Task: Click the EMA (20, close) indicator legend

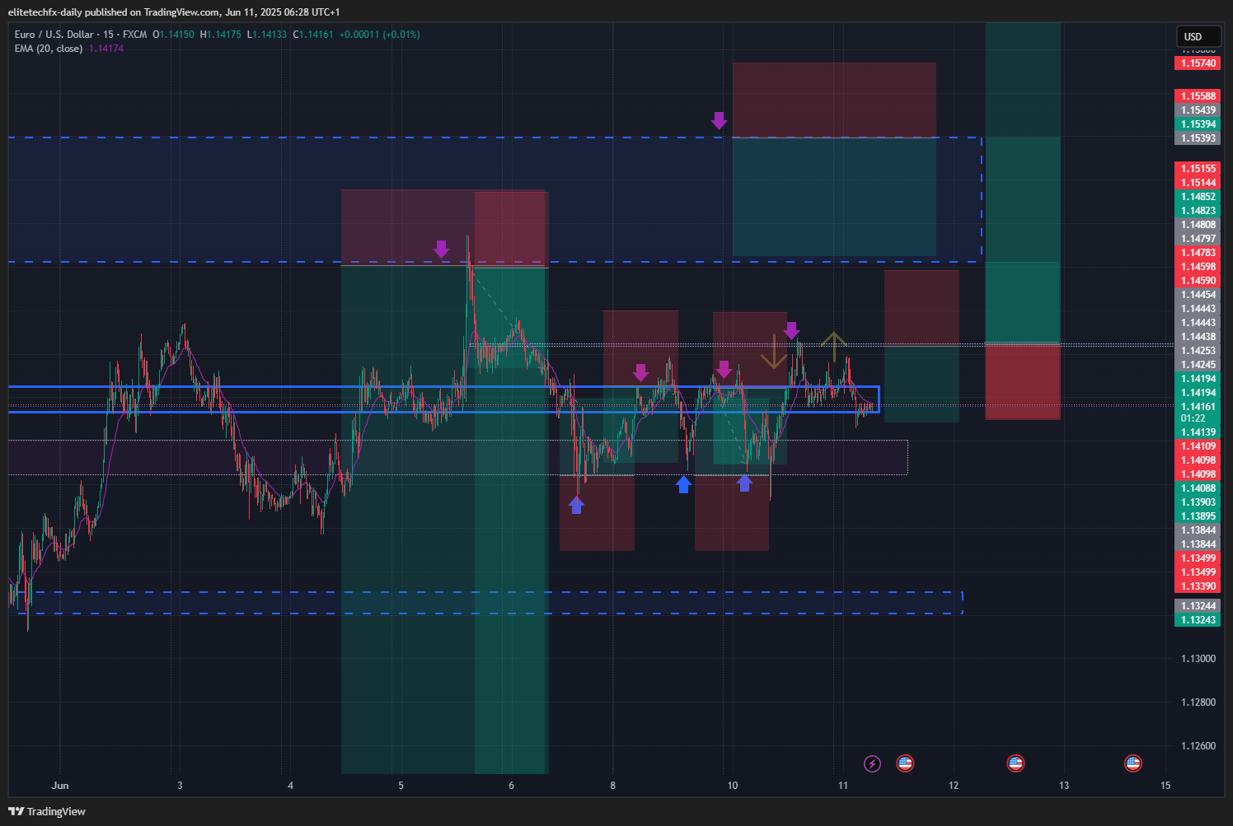Action: (x=48, y=49)
